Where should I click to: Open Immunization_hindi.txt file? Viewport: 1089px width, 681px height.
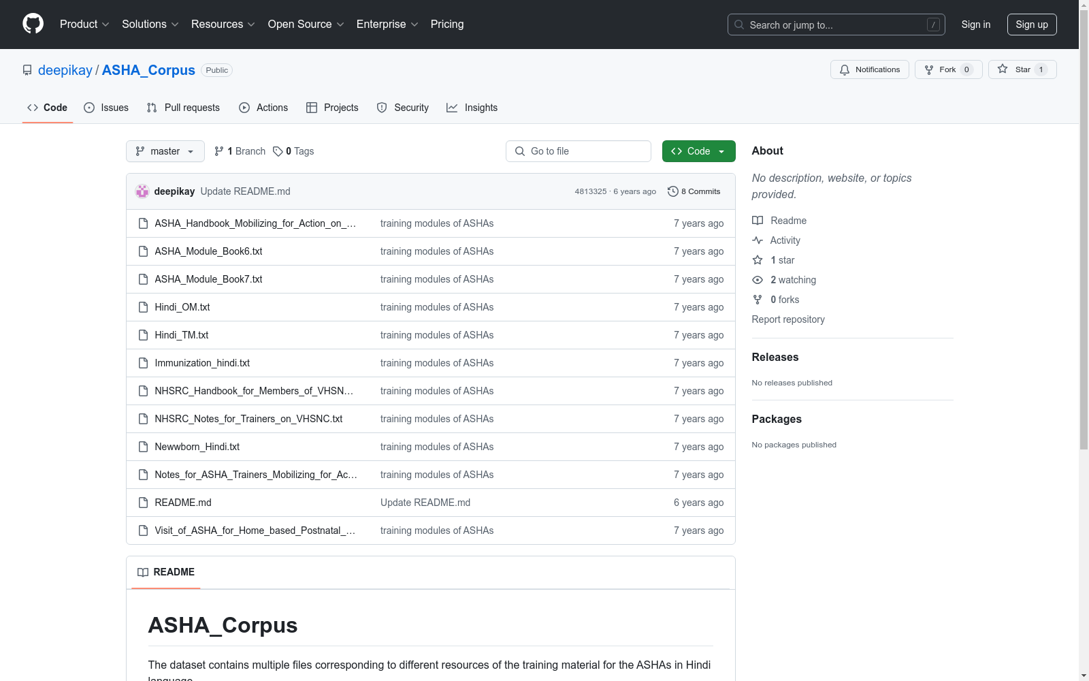202,363
